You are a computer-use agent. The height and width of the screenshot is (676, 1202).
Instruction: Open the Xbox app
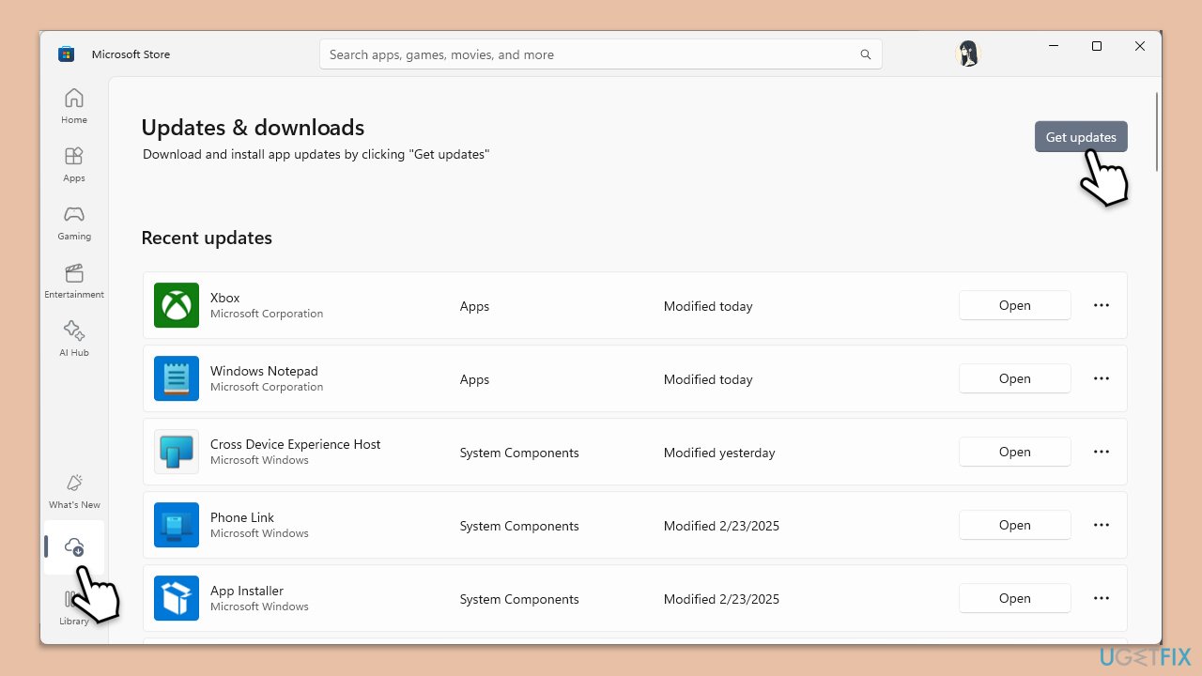pyautogui.click(x=1014, y=305)
